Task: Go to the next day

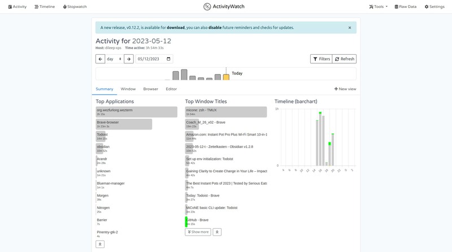Action: coord(129,59)
